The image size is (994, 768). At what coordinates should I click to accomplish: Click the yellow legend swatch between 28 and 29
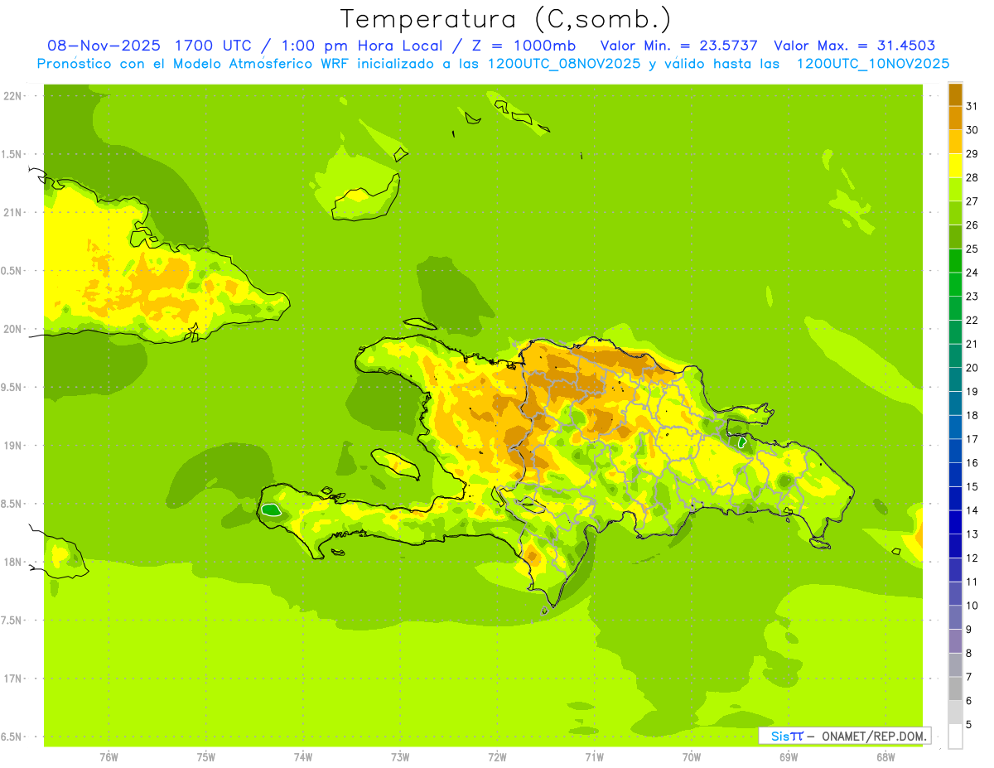coord(955,166)
